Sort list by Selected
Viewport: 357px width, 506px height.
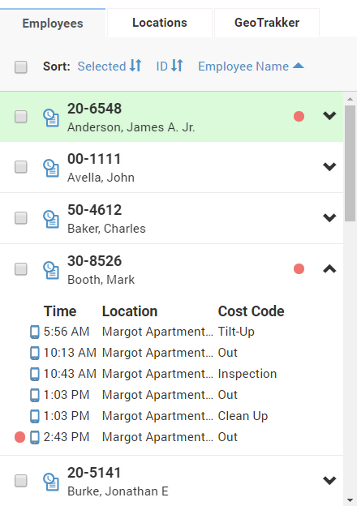point(101,66)
